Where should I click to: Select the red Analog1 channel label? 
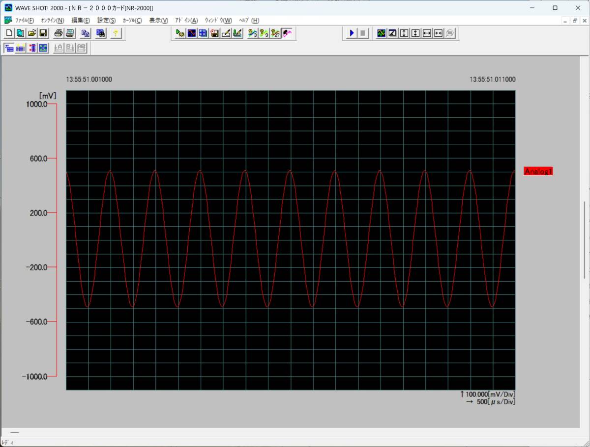[538, 171]
